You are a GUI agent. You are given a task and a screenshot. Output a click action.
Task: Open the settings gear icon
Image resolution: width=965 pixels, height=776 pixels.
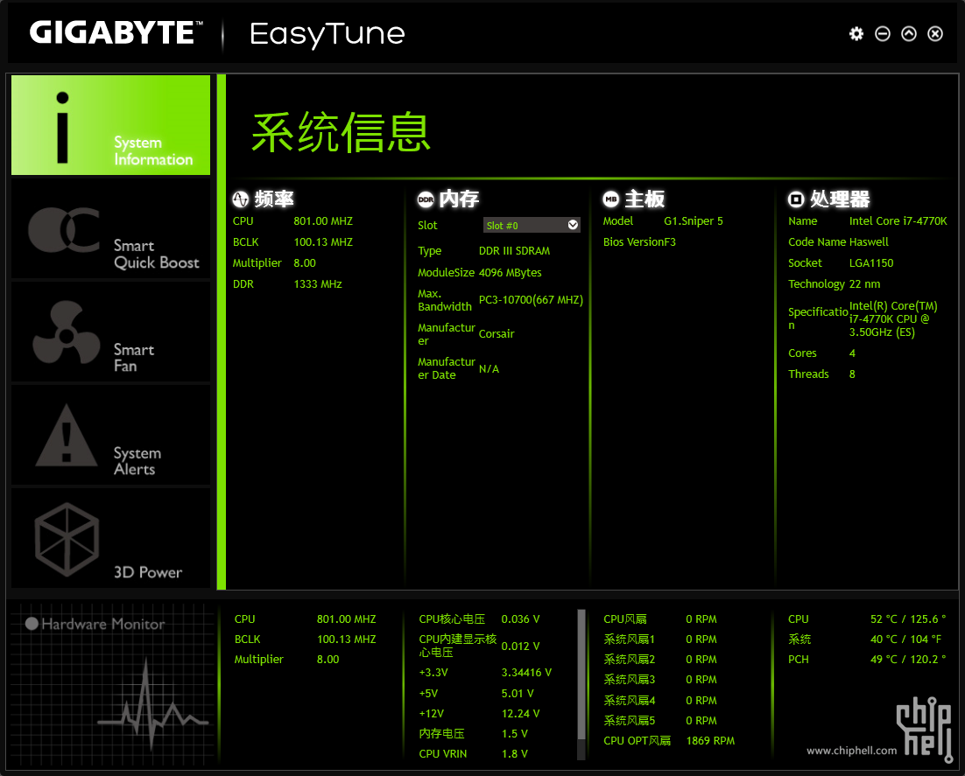coord(856,34)
